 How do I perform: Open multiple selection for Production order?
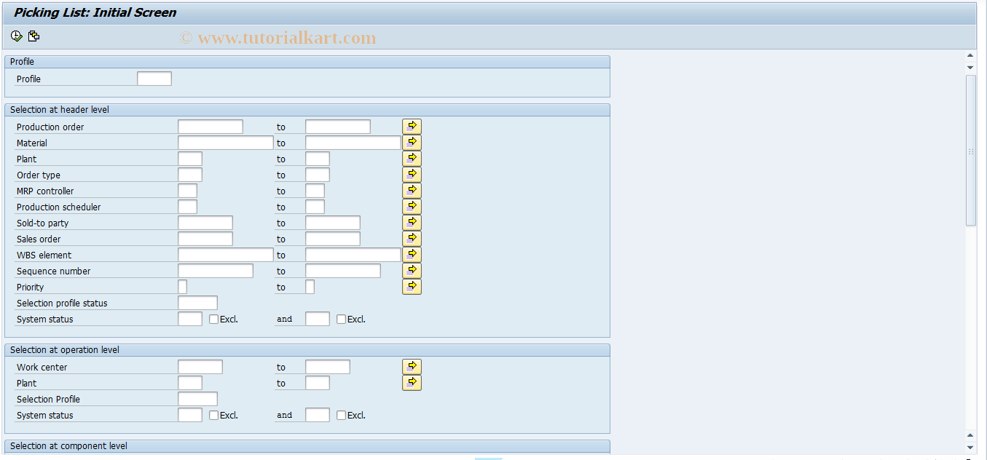(x=412, y=126)
